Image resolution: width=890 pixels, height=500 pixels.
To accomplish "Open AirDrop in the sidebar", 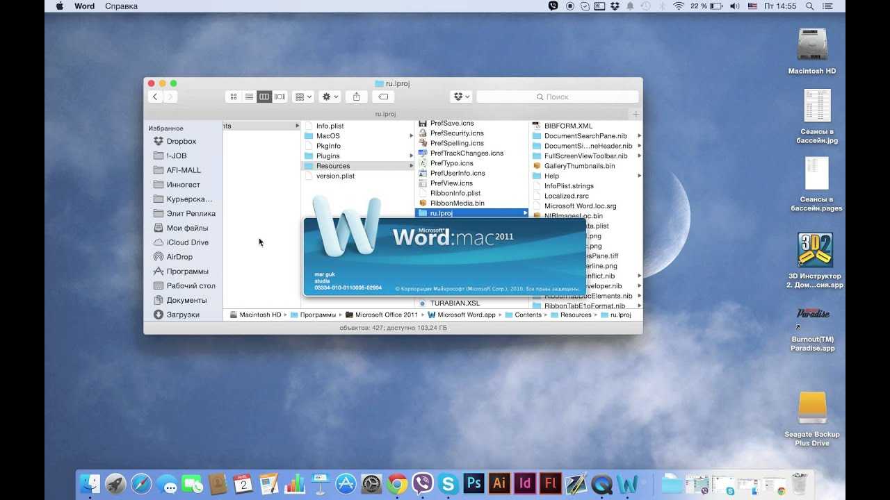I will click(x=179, y=257).
